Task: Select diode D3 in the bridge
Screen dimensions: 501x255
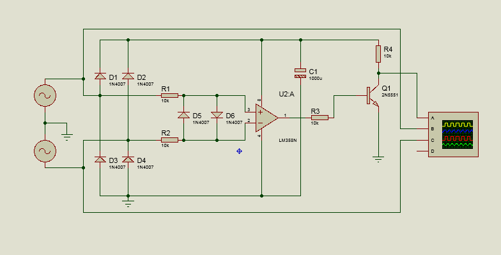Action: click(100, 159)
